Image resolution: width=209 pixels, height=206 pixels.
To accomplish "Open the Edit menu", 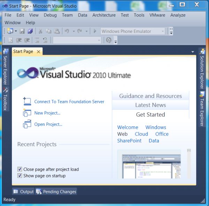I will click(20, 15).
